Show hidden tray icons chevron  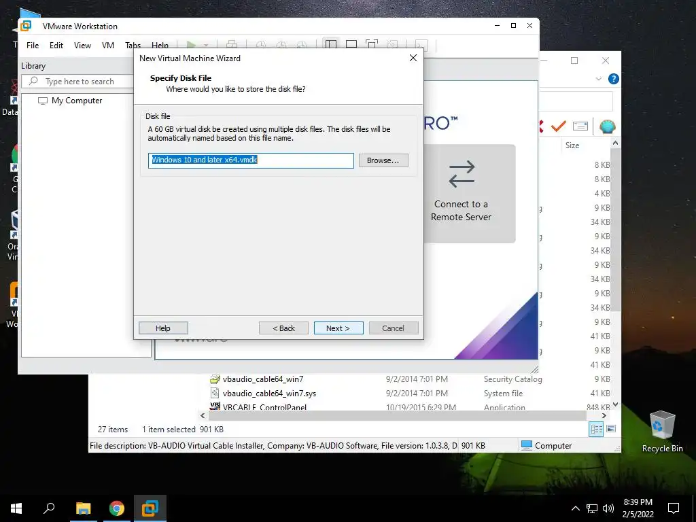pos(575,508)
